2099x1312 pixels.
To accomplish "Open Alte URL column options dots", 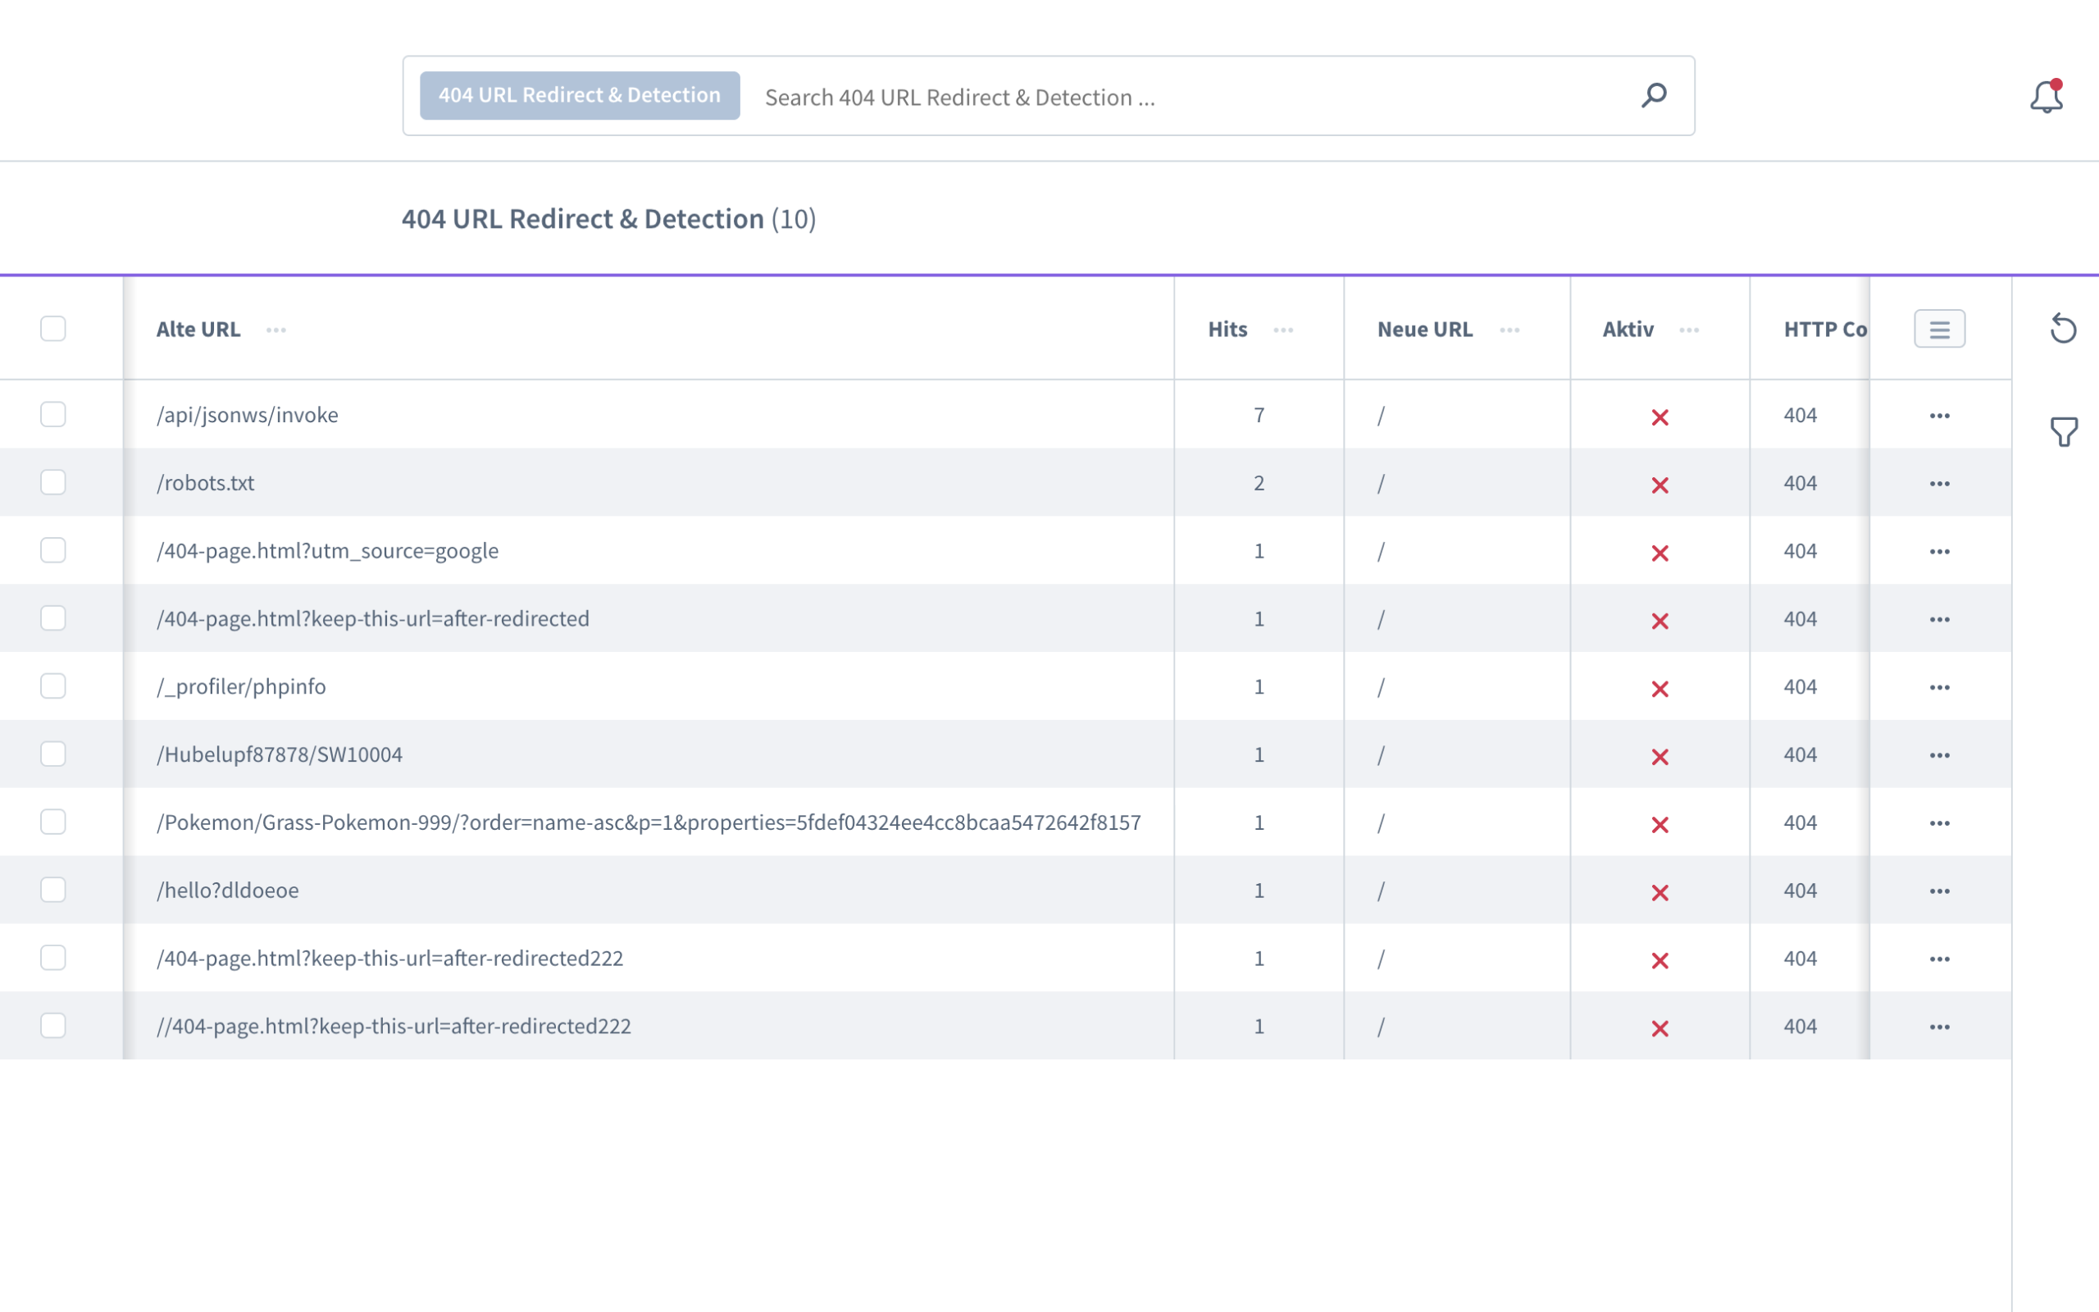I will coord(275,330).
